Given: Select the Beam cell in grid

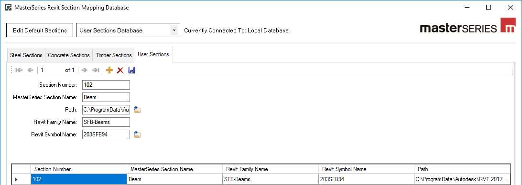Looking at the screenshot, I should pos(175,179).
